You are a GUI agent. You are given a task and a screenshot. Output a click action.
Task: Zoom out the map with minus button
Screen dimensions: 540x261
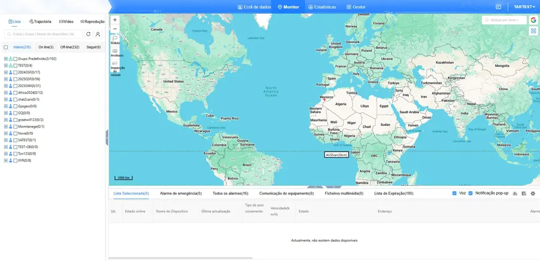point(115,29)
